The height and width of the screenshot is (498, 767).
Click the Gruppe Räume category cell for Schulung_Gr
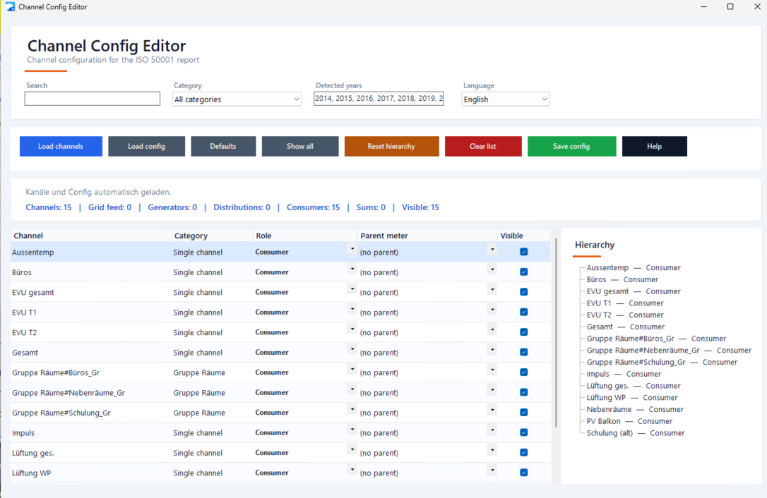click(x=212, y=413)
